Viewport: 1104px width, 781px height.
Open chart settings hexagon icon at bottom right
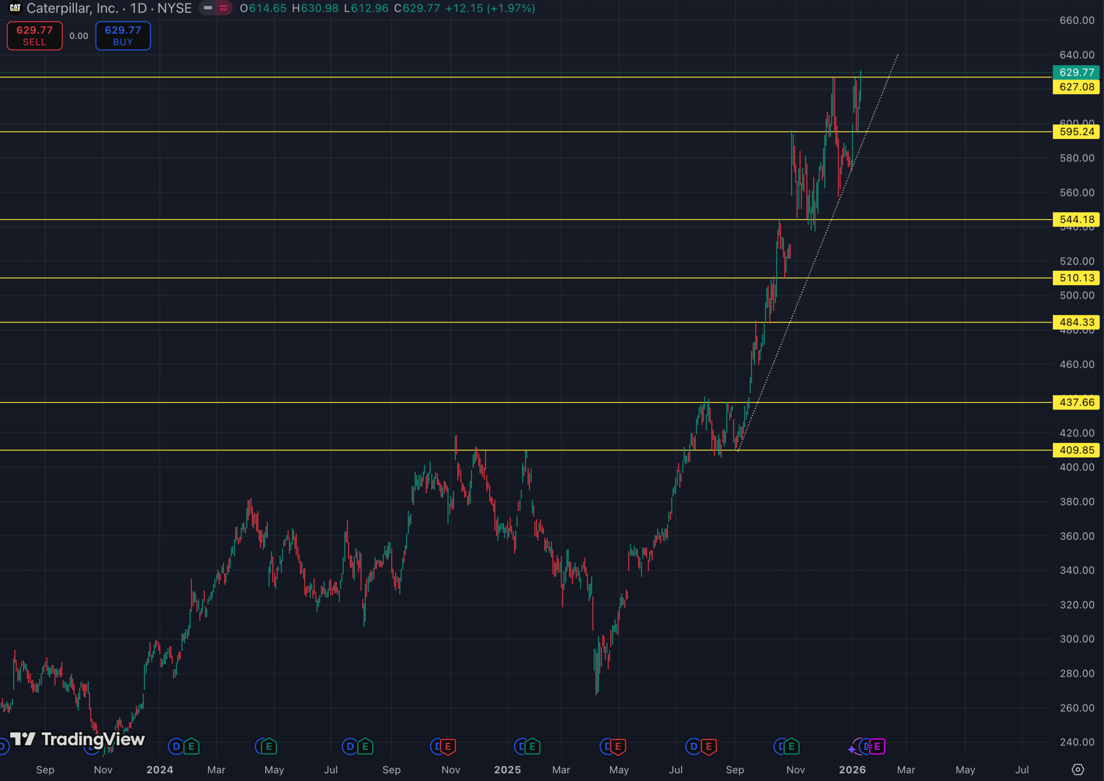point(1078,769)
